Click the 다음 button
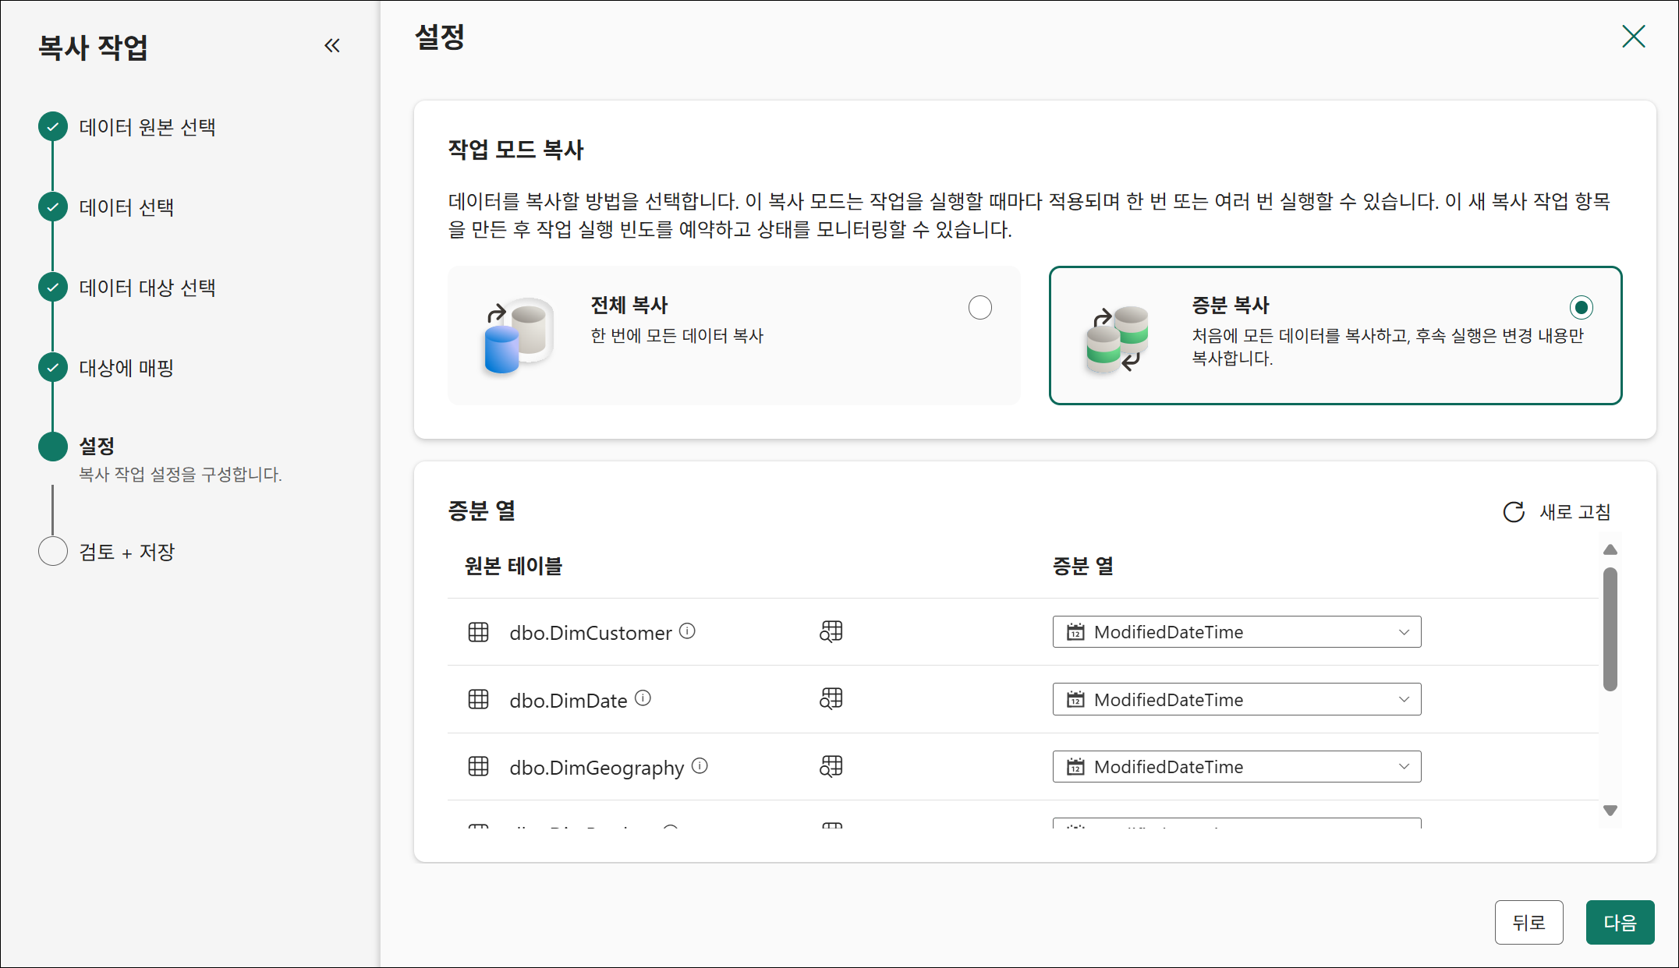This screenshot has width=1679, height=968. [x=1619, y=923]
